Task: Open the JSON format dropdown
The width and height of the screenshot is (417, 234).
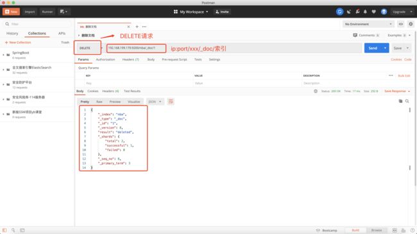Action: click(155, 102)
